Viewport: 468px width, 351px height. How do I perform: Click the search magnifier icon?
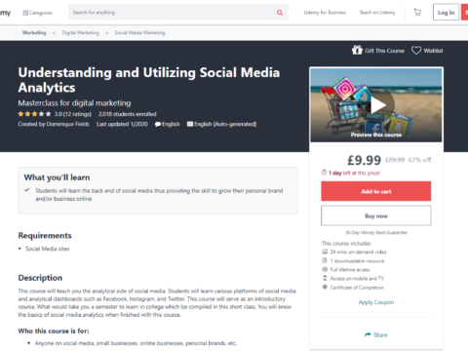pos(280,13)
